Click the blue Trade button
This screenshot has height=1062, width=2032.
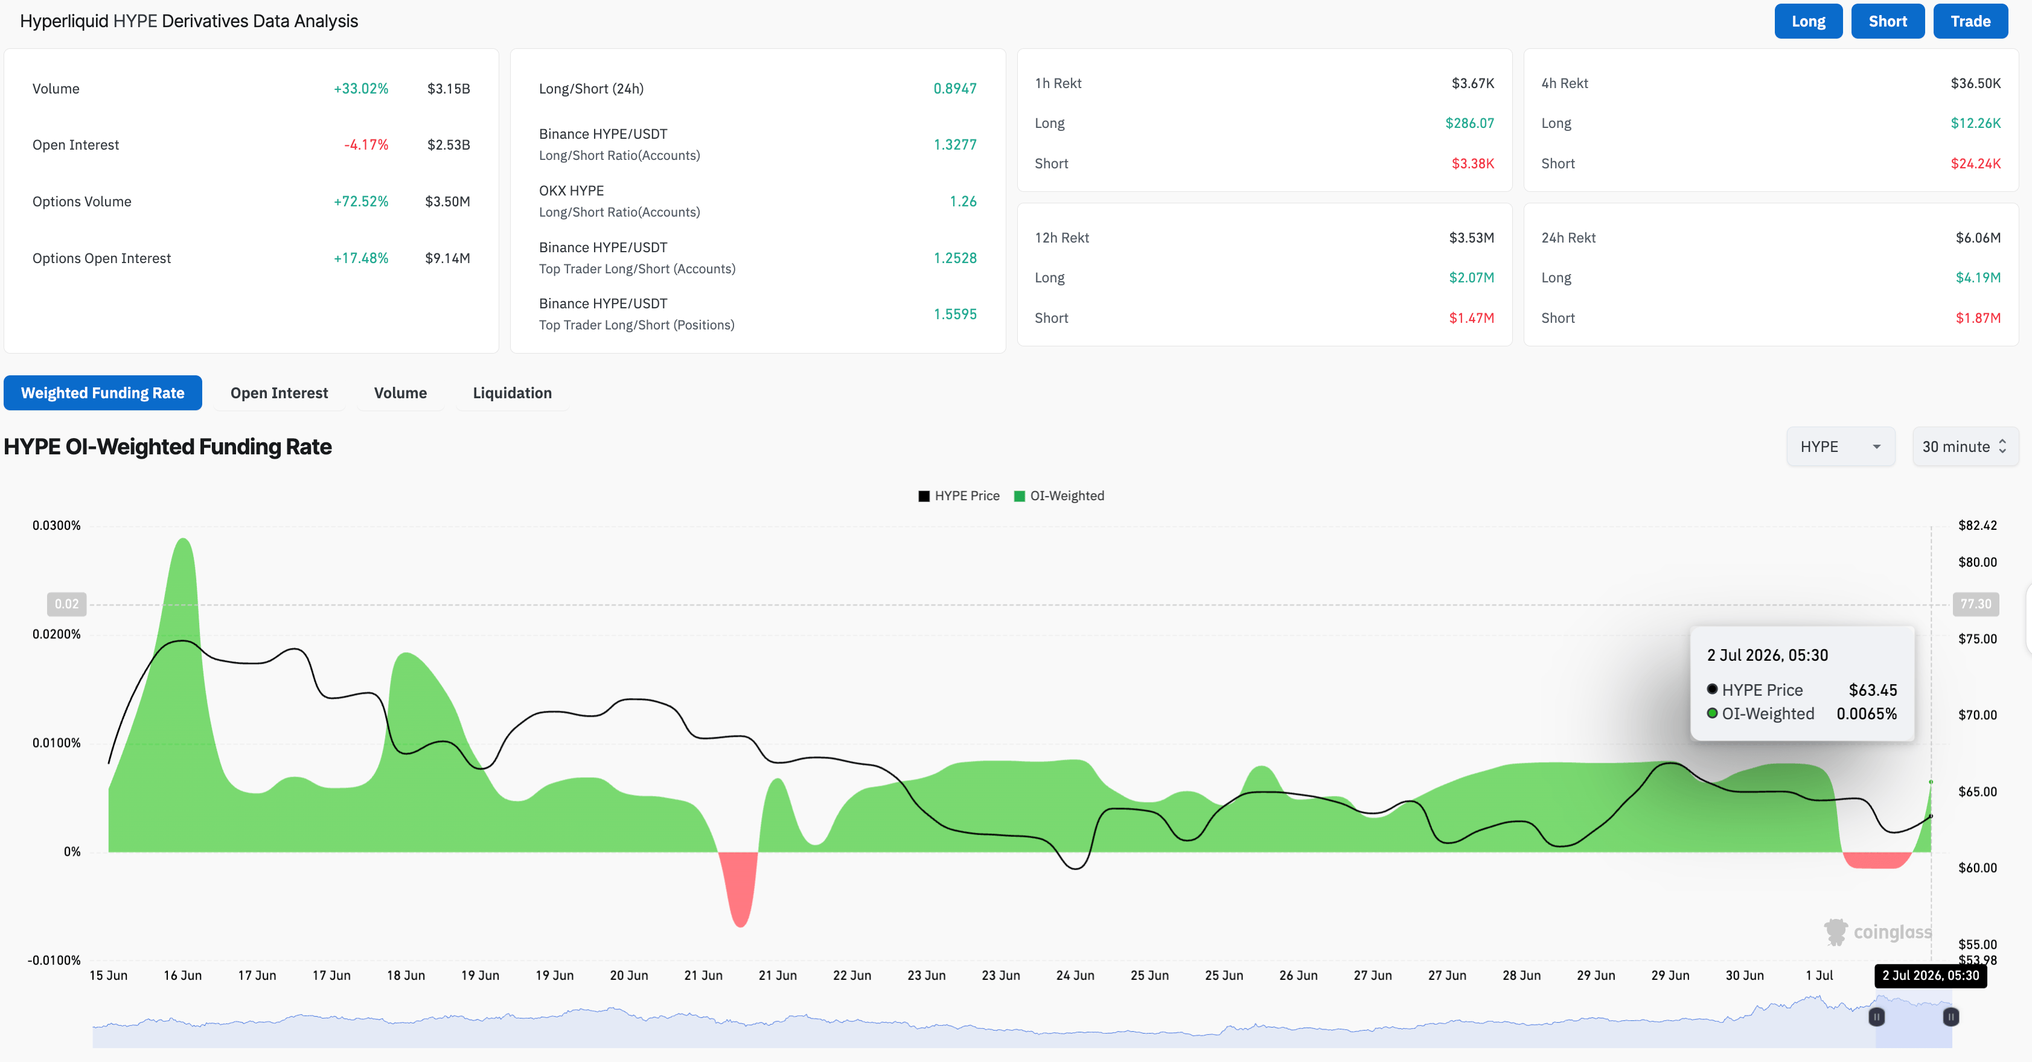pos(1970,21)
